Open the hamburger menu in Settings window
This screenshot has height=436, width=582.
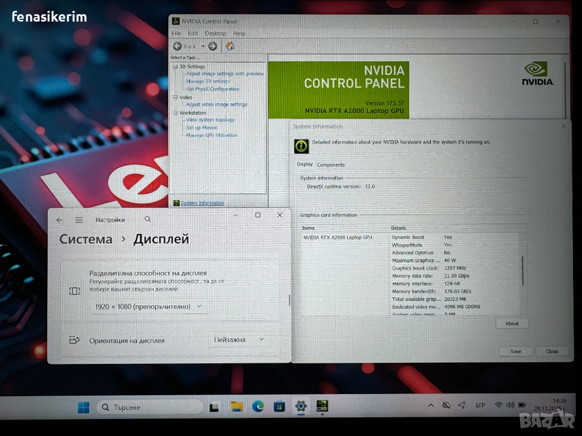point(79,220)
